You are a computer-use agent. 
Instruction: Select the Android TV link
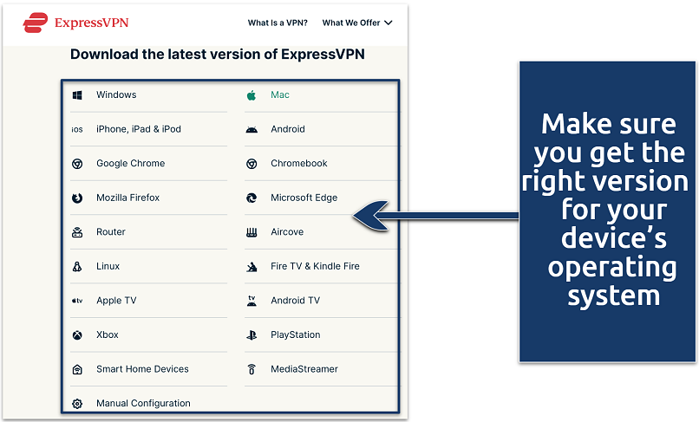click(295, 301)
